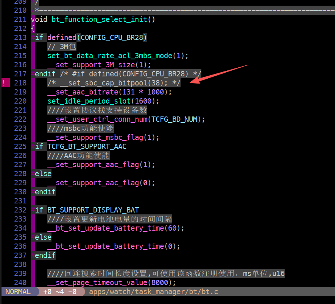The height and width of the screenshot is (304, 335).
Task: Click the comment "////AAC功能使能"
Action: [78, 155]
